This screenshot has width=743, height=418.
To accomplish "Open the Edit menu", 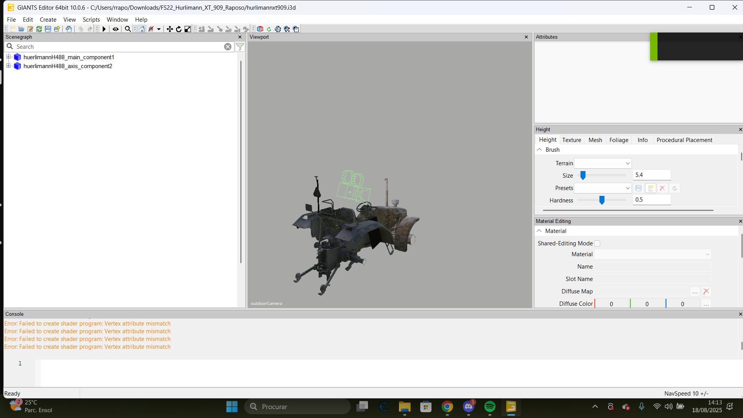I will coord(28,19).
